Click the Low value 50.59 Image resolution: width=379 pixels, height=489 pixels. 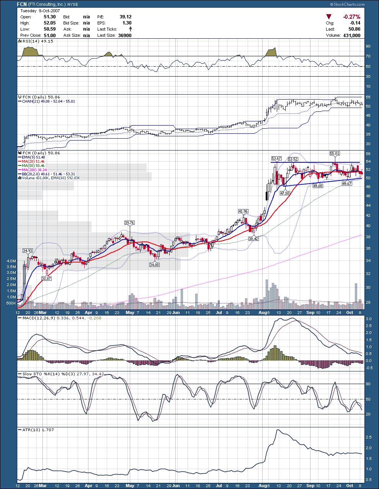tap(51, 29)
